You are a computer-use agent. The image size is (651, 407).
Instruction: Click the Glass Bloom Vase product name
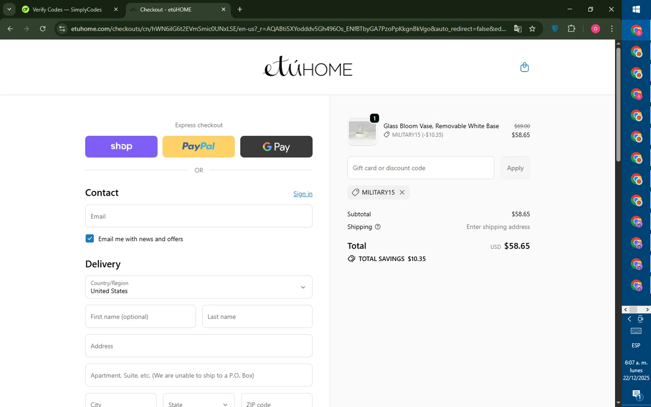click(x=441, y=126)
